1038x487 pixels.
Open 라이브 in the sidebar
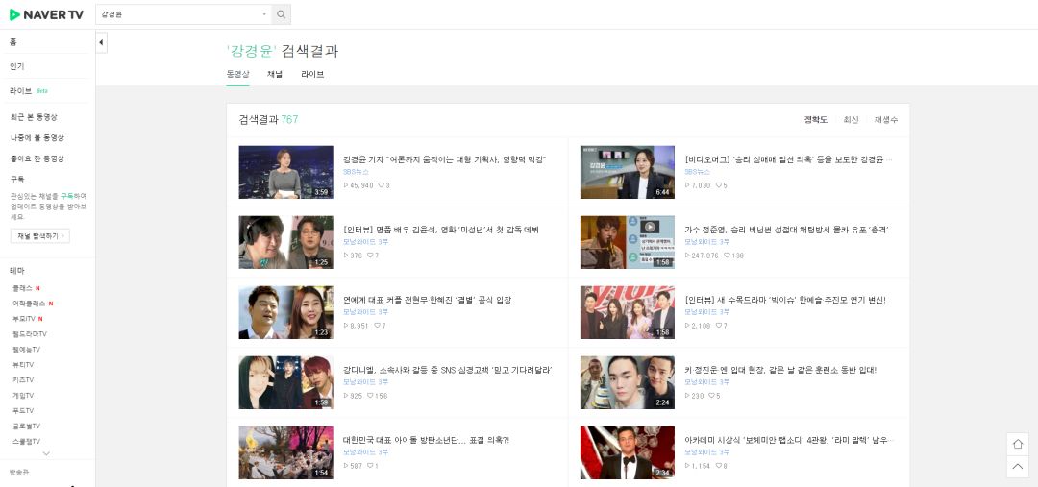coord(21,91)
